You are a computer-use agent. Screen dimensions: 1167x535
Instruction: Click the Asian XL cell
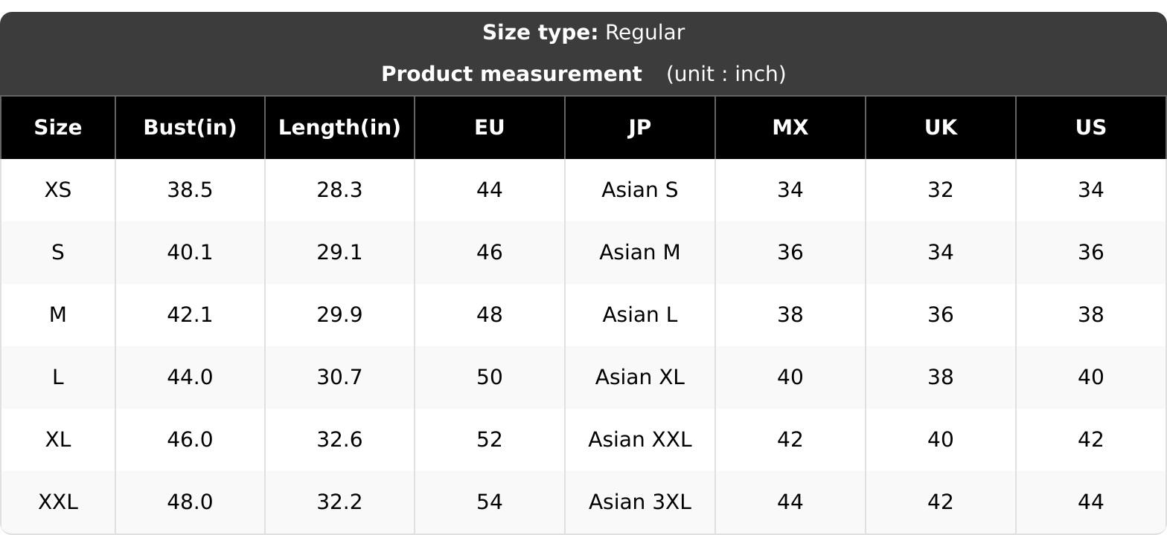pyautogui.click(x=640, y=377)
